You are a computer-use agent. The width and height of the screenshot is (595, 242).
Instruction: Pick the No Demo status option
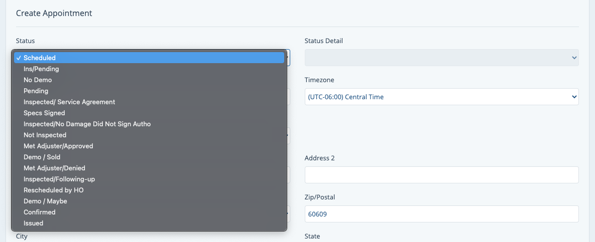coord(38,80)
